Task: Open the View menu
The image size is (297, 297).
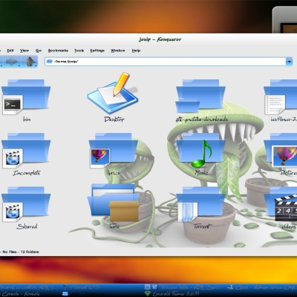Action: (25, 50)
